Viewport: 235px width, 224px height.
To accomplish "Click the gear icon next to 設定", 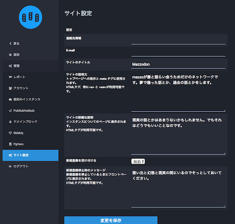I will tap(10, 55).
